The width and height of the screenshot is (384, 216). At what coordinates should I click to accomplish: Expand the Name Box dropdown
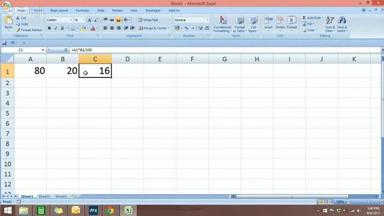click(x=43, y=50)
